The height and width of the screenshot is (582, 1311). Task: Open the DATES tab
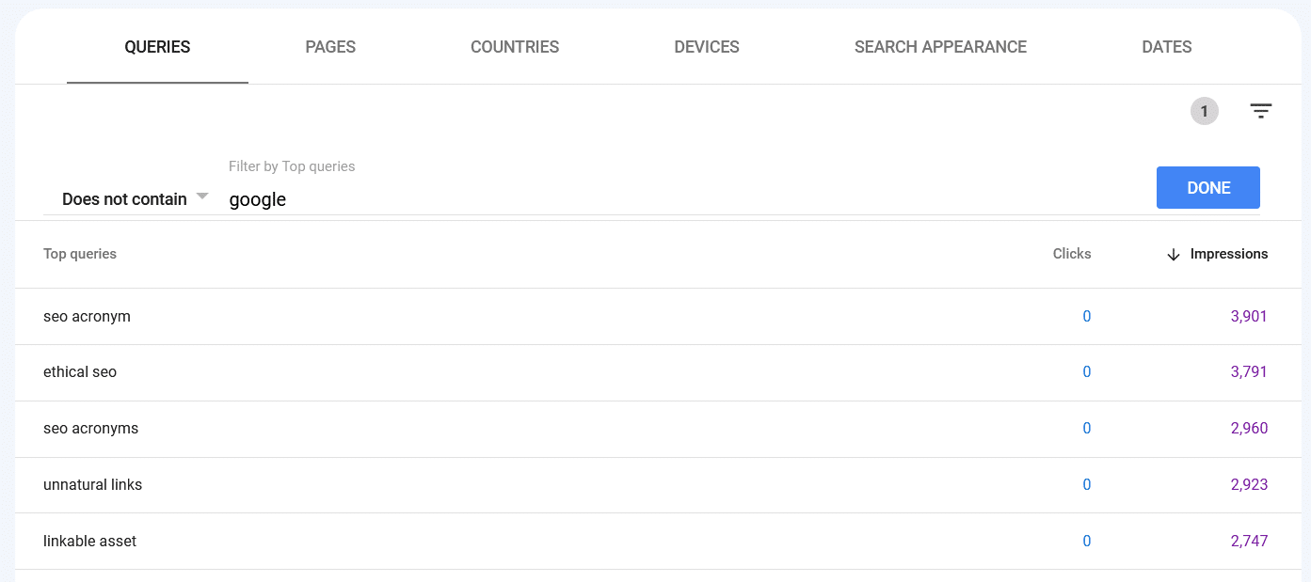click(x=1167, y=46)
